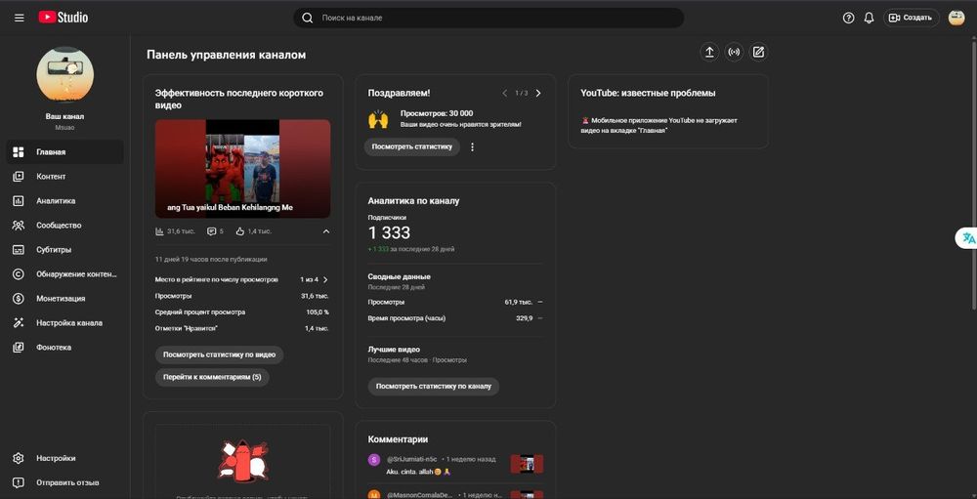Click the translate floating icon

[968, 238]
